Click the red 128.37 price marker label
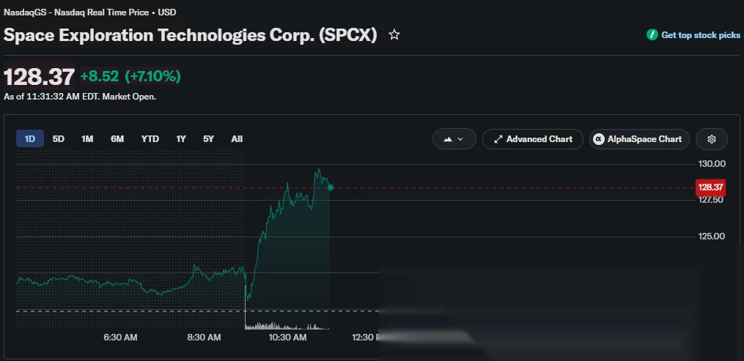The height and width of the screenshot is (361, 744). coord(710,187)
